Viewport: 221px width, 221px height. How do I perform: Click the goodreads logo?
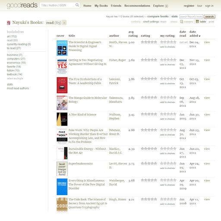tap(22, 5)
